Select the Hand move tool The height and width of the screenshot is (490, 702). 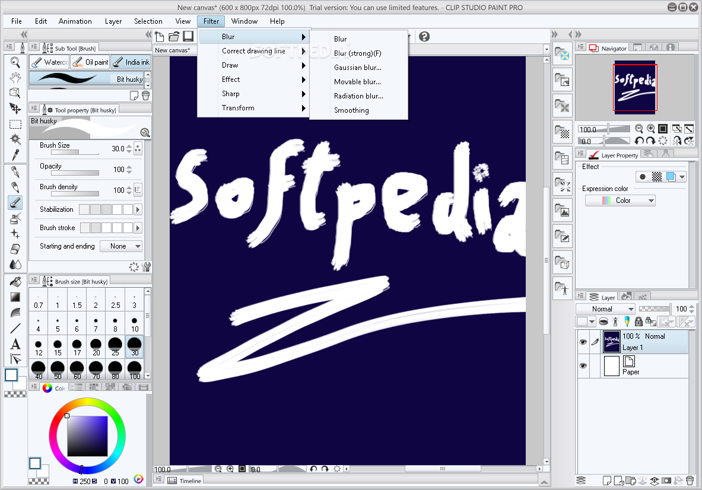pos(15,78)
